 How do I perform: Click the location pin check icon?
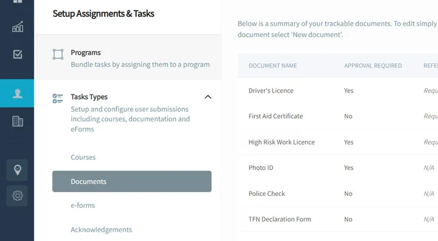pos(18,170)
